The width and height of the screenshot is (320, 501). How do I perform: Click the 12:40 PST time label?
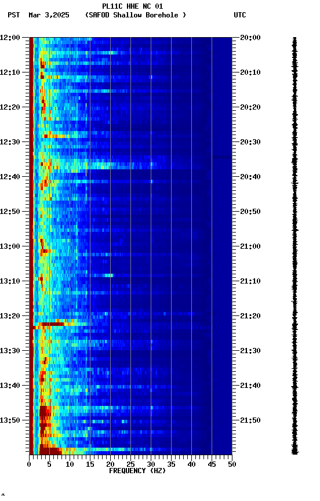10,177
